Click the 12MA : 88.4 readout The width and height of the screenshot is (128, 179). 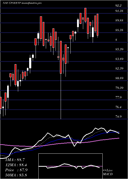[x=16, y=165]
